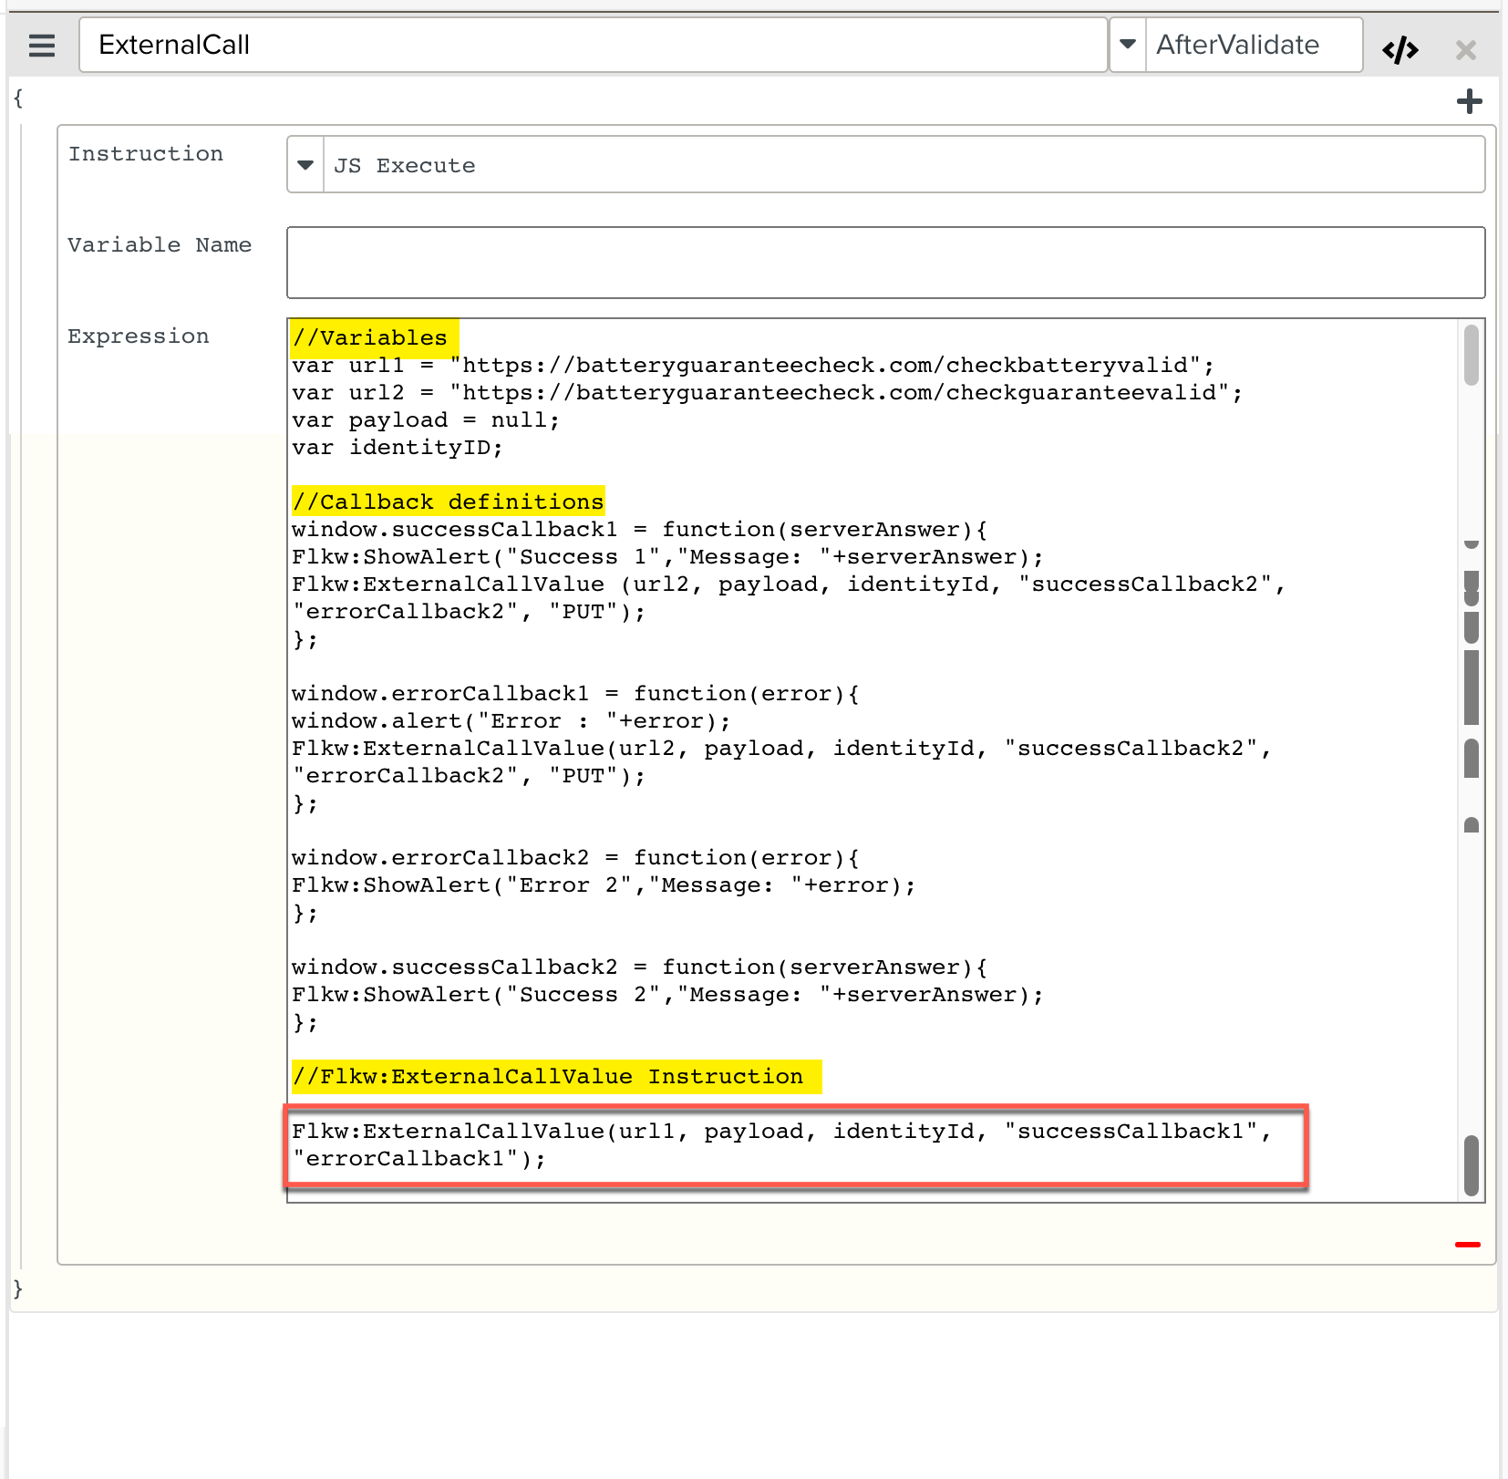
Task: Click the window.errorCallback1 function line
Action: click(575, 694)
